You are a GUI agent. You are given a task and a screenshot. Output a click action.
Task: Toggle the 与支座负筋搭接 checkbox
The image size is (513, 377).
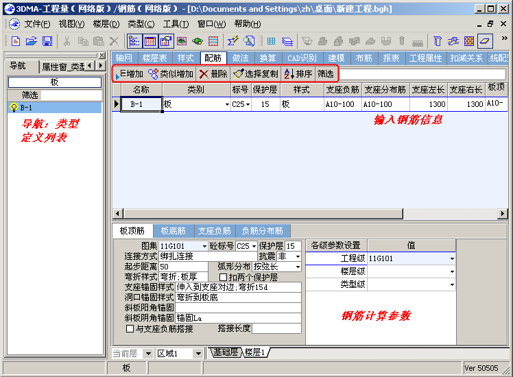pyautogui.click(x=130, y=328)
